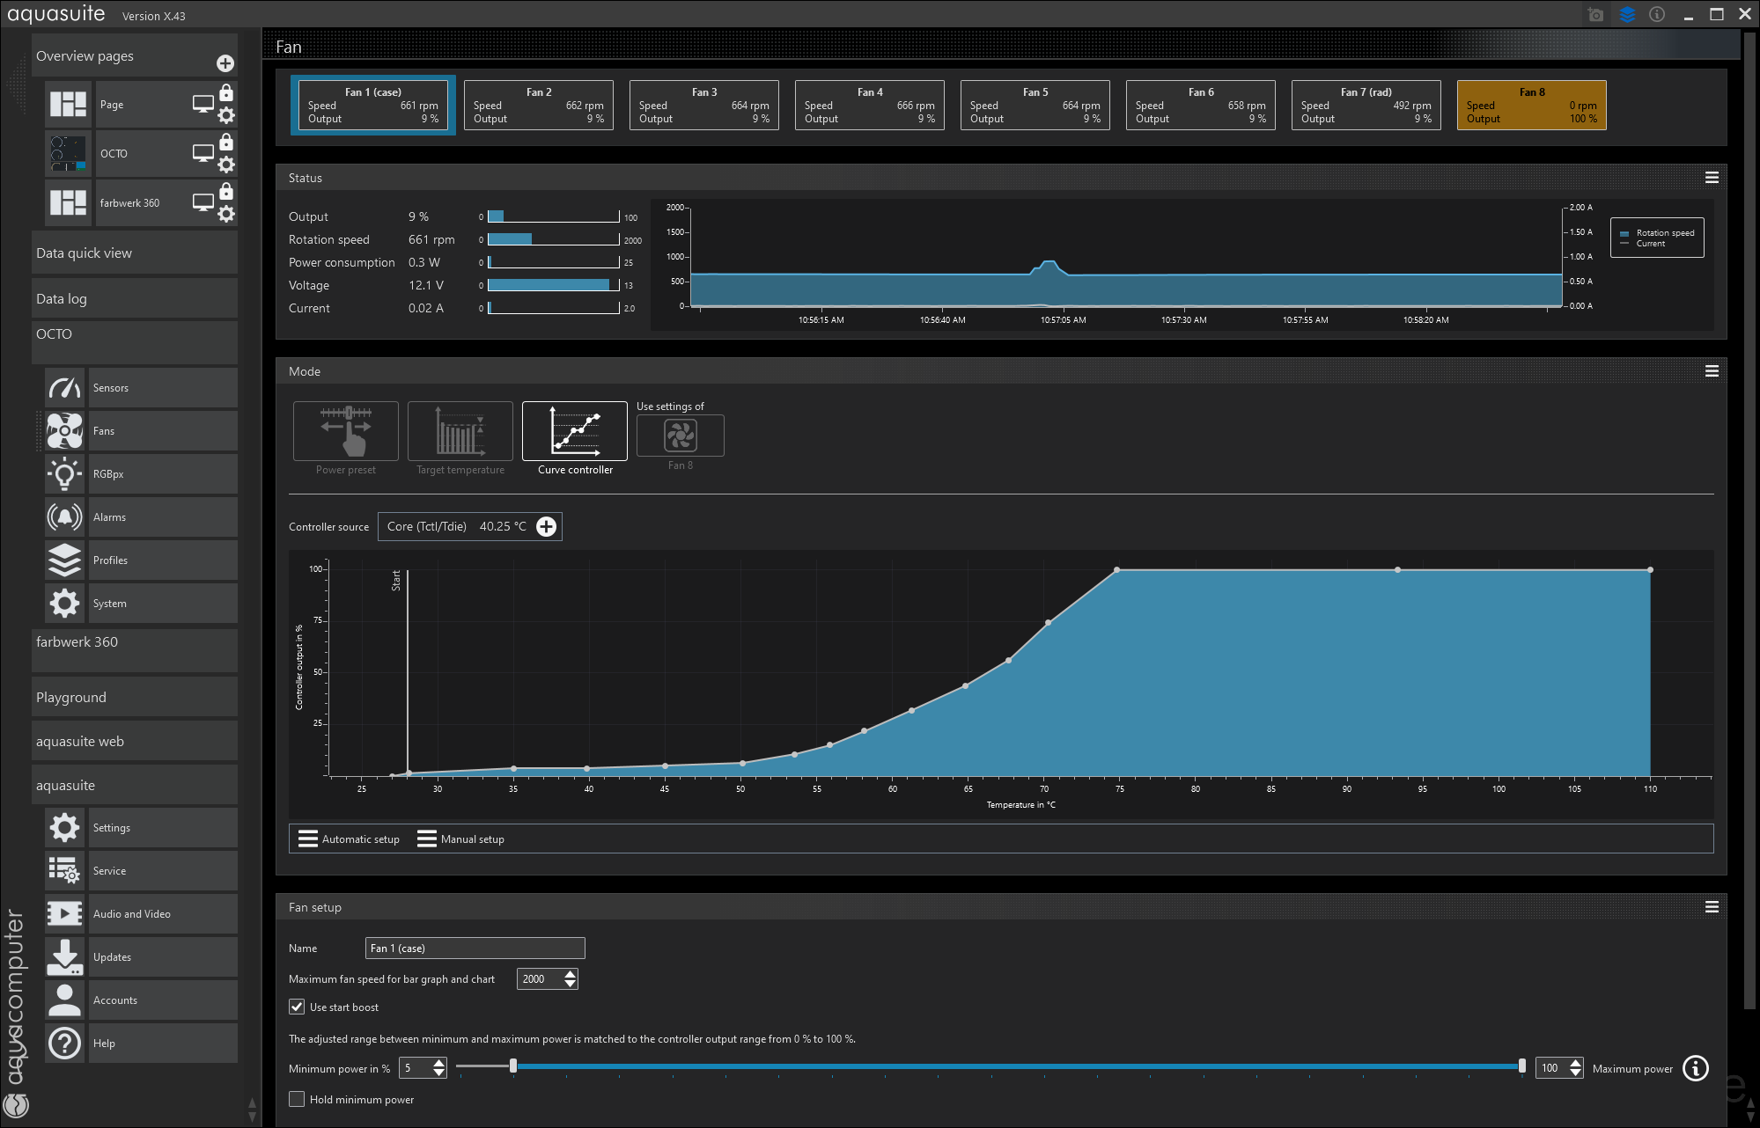The image size is (1760, 1128).
Task: Open the Alarms bell icon
Action: pos(64,517)
